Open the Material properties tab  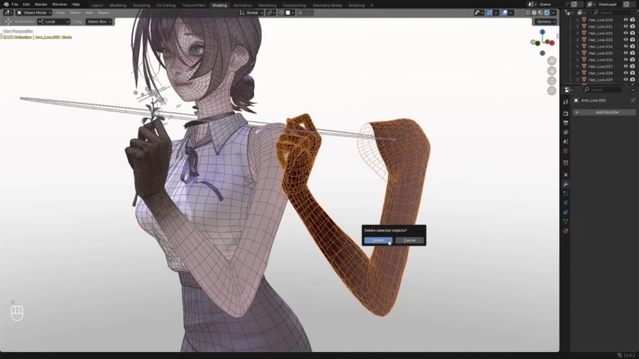(566, 231)
